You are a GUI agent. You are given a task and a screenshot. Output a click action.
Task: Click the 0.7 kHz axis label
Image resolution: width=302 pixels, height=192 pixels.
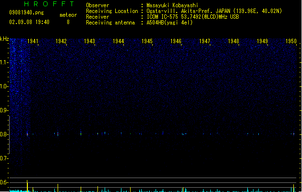[x=4, y=158]
